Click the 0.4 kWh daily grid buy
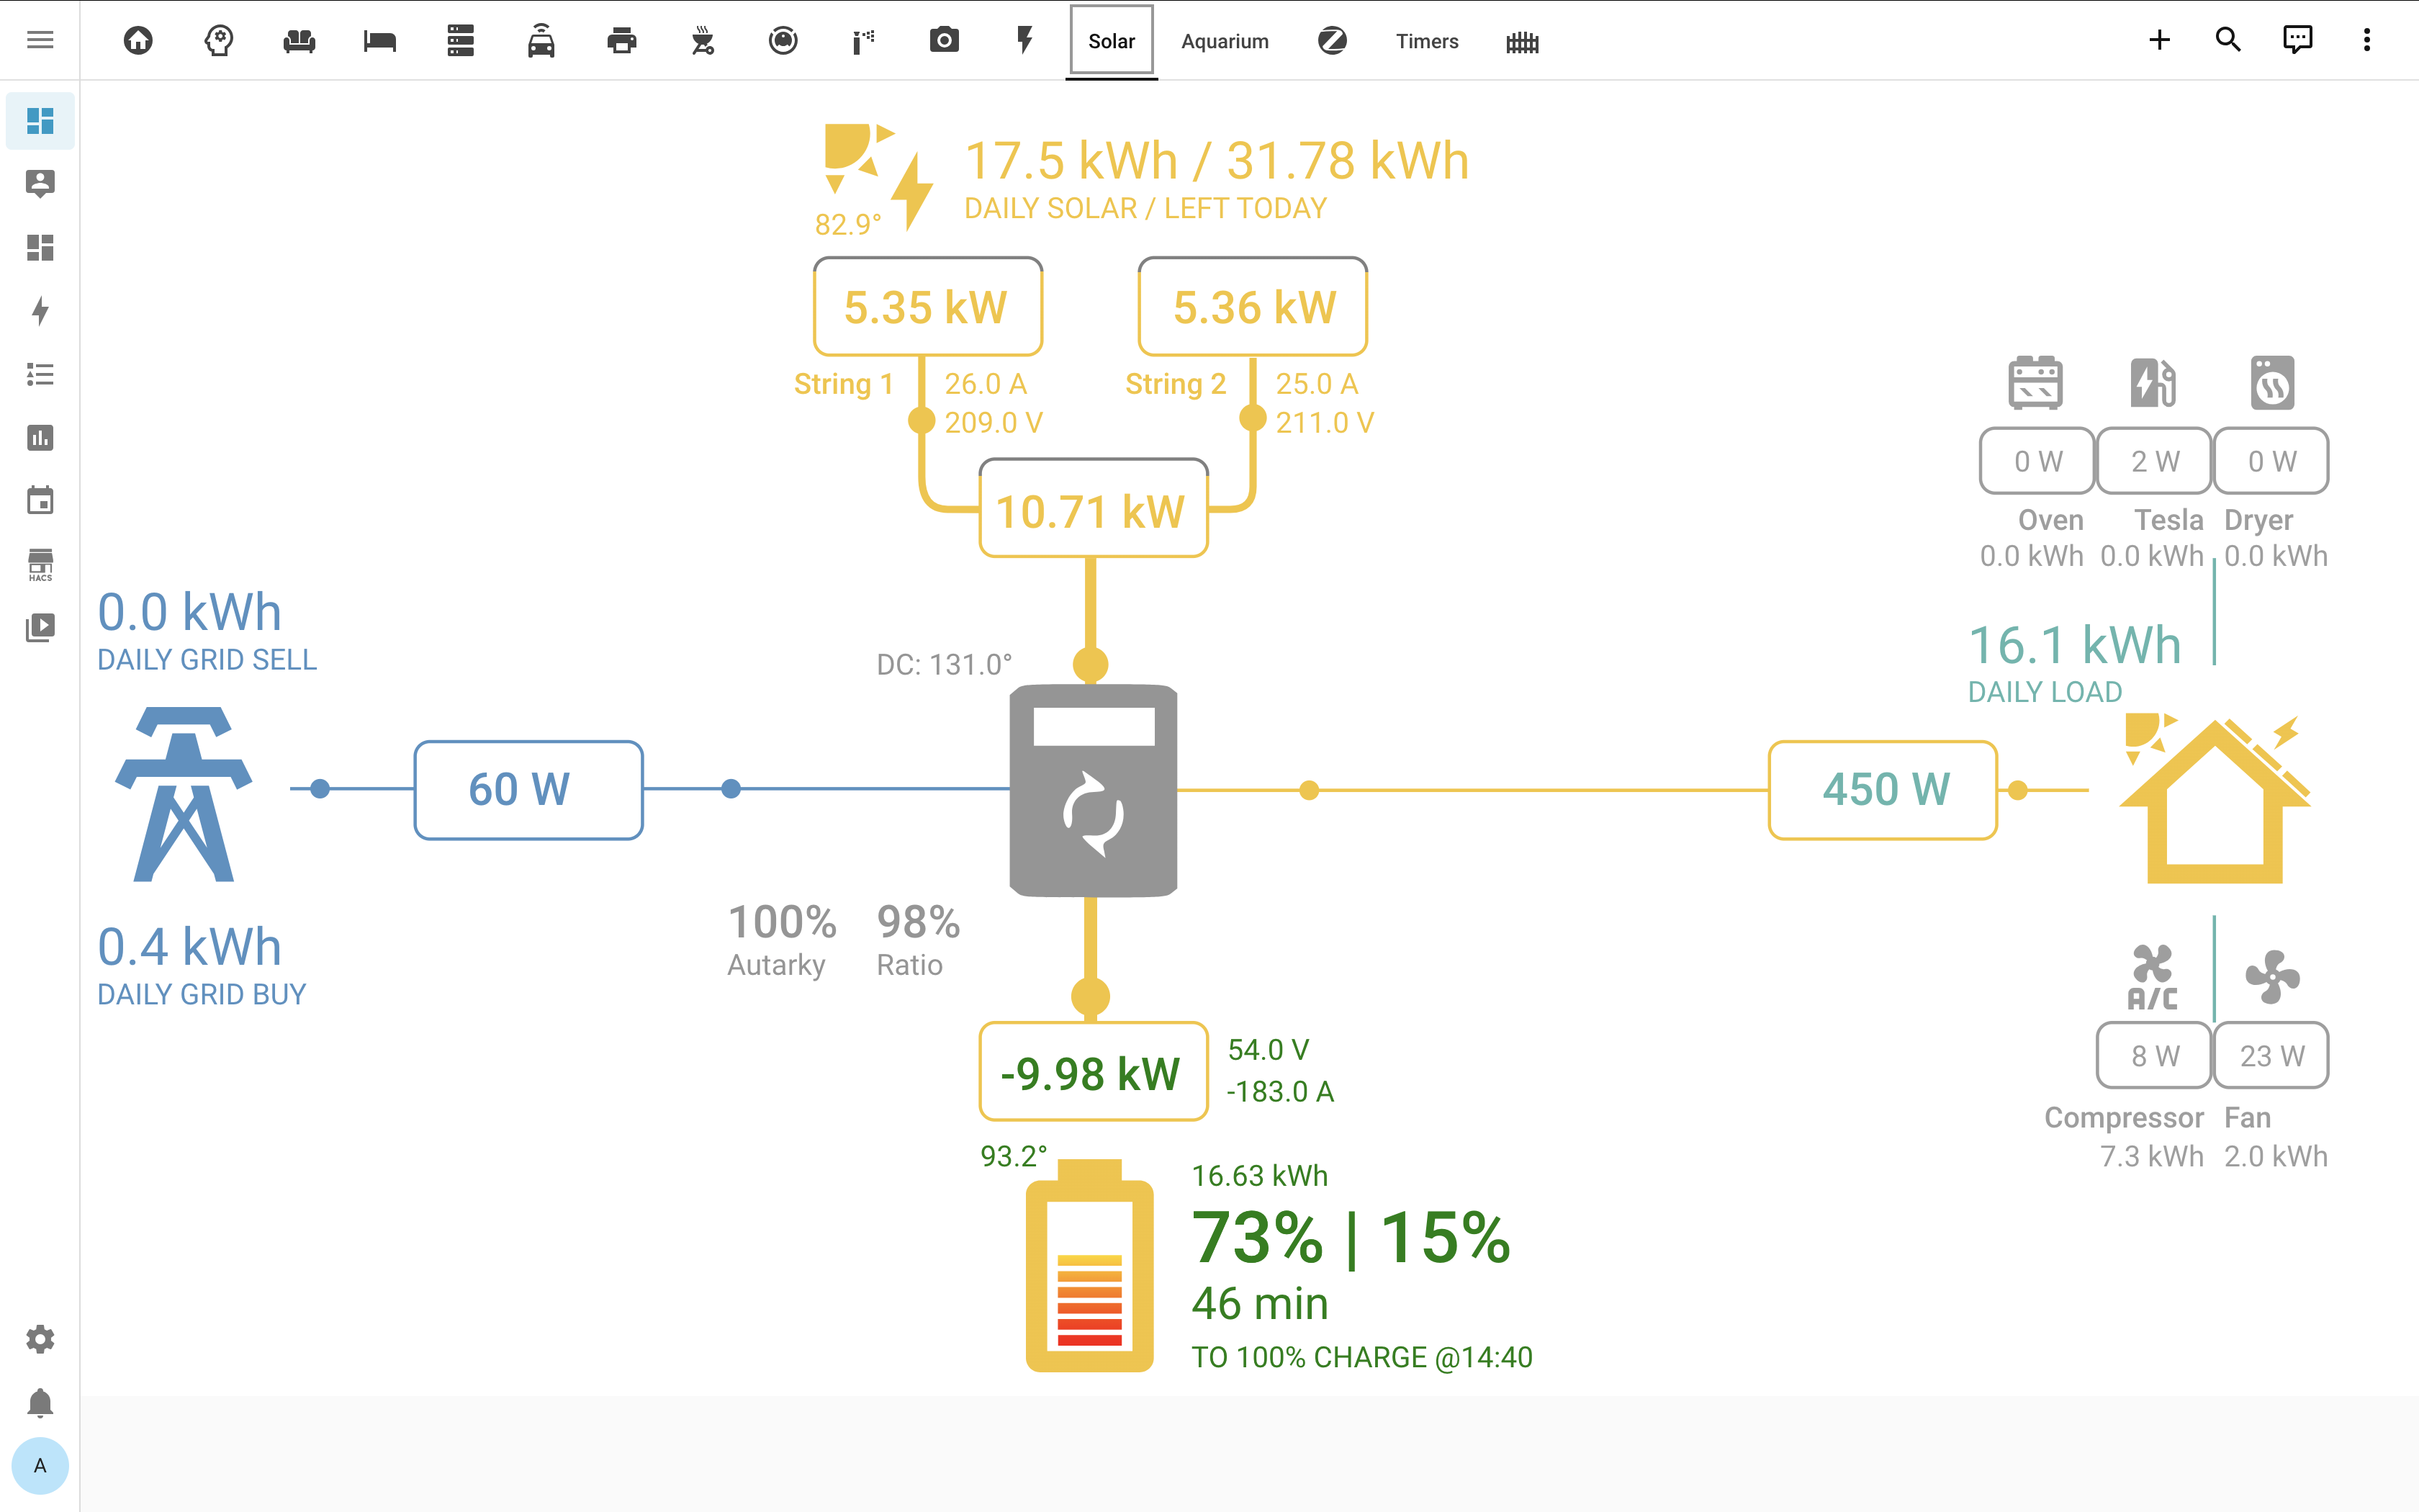The width and height of the screenshot is (2419, 1512). pyautogui.click(x=189, y=946)
